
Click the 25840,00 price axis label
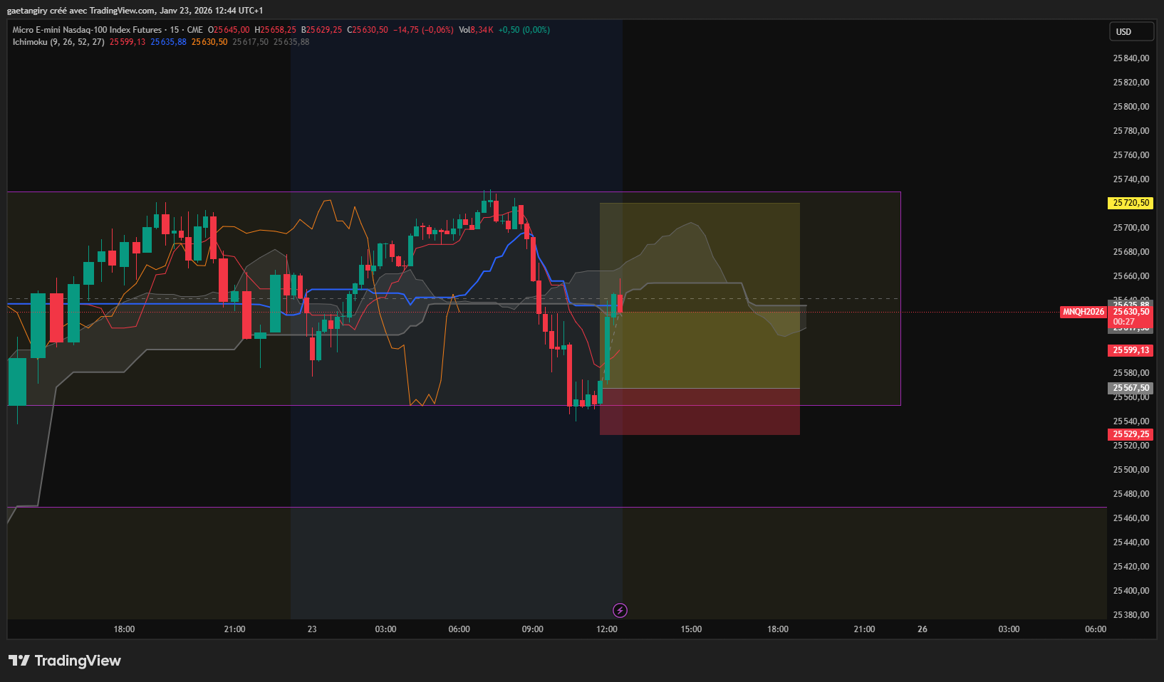pos(1131,58)
